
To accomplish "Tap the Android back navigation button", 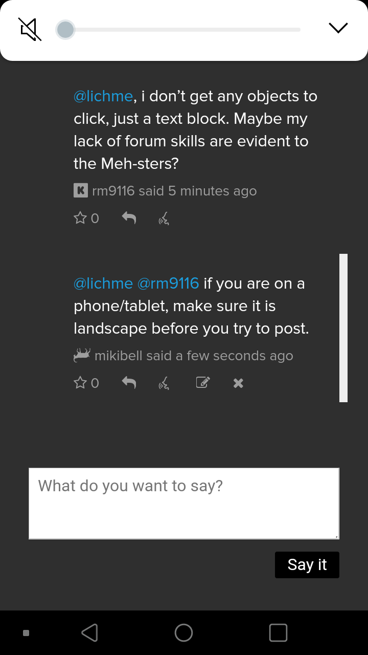I will click(90, 633).
